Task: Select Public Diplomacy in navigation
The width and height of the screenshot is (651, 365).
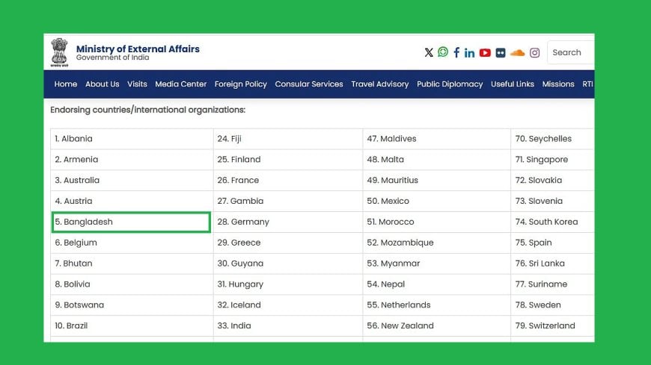Action: [450, 84]
